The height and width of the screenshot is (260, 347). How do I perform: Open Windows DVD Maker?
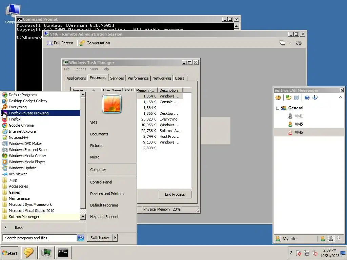(41, 144)
